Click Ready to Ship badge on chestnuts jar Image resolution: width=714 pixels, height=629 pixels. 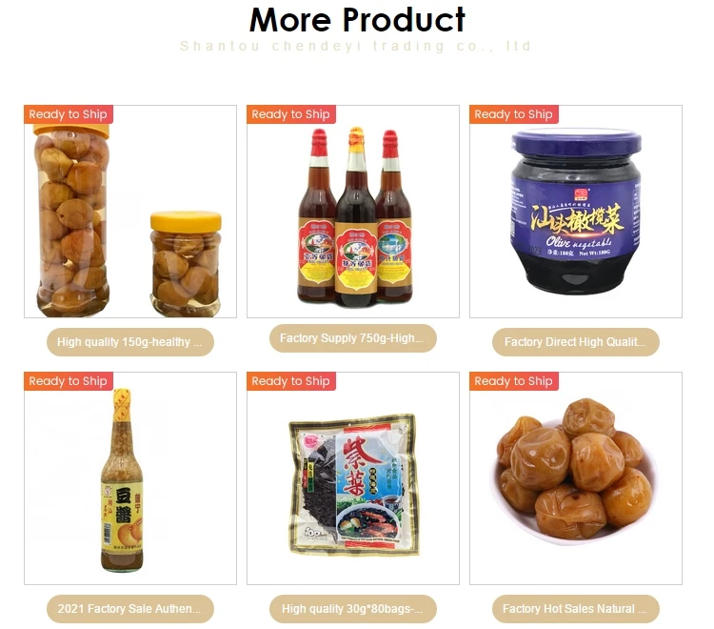tap(69, 114)
